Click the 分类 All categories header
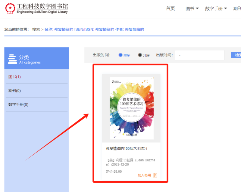This screenshot has height=192, width=241. click(x=36, y=58)
